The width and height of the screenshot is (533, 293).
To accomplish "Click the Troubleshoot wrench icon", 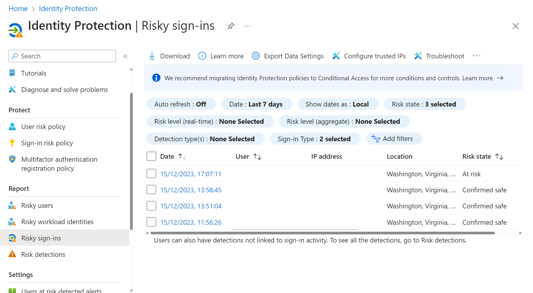I will point(418,56).
